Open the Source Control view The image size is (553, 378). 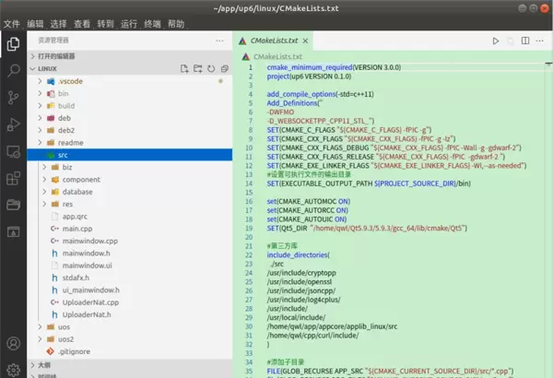[13, 97]
